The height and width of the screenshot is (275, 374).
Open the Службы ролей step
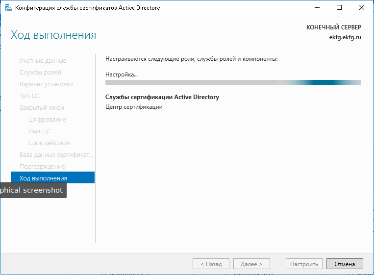(x=40, y=73)
